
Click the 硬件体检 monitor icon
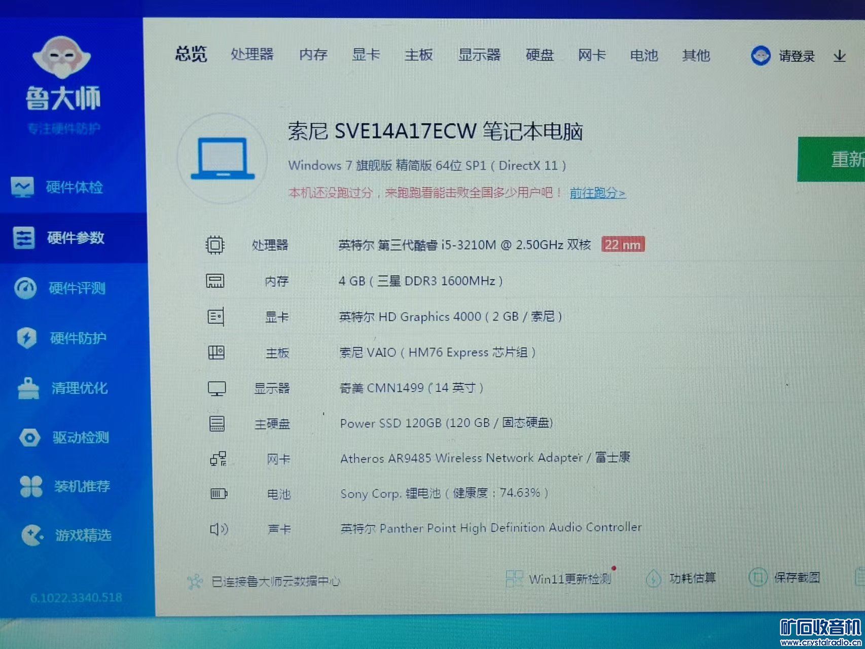click(22, 187)
